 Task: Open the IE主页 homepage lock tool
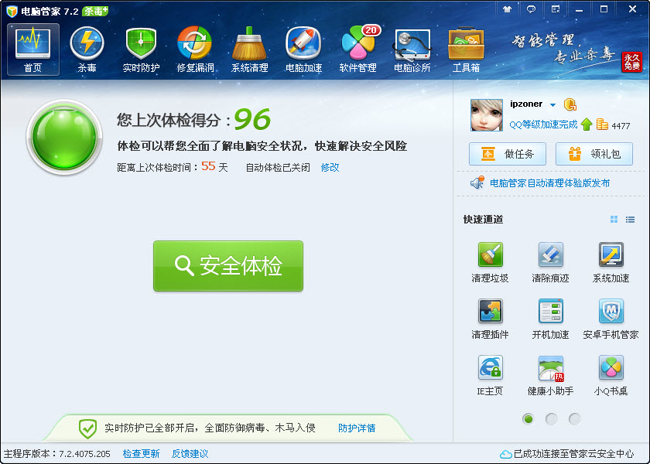(490, 375)
